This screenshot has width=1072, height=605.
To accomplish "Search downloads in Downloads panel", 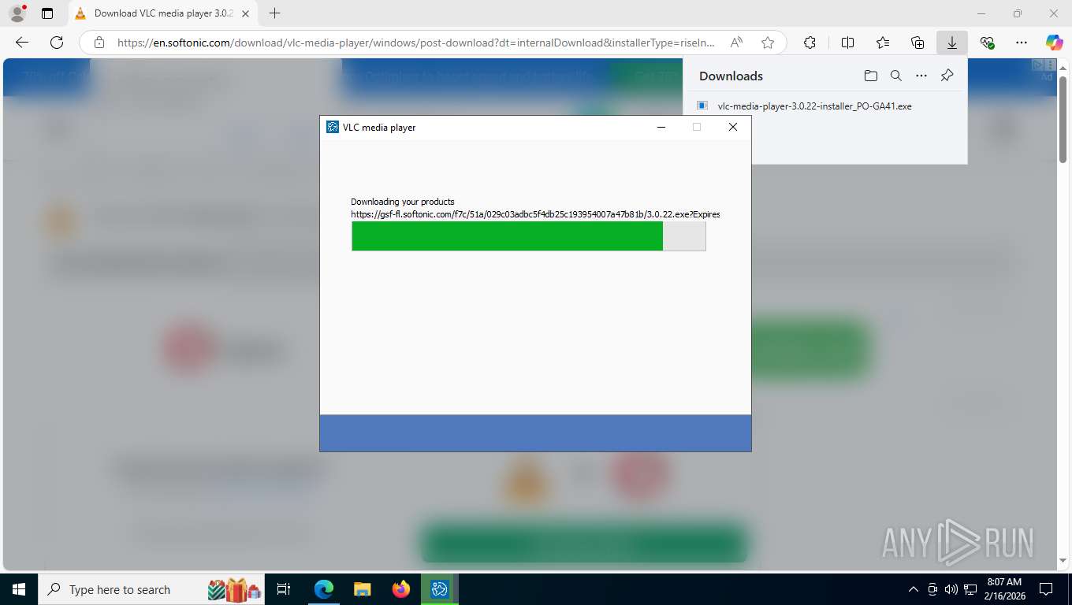I will pyautogui.click(x=896, y=76).
